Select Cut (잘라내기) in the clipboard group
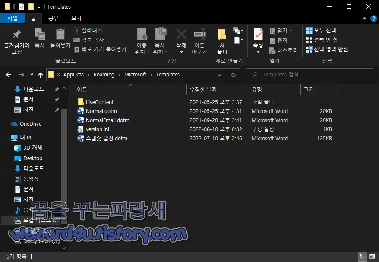The width and height of the screenshot is (379, 262). [88, 31]
